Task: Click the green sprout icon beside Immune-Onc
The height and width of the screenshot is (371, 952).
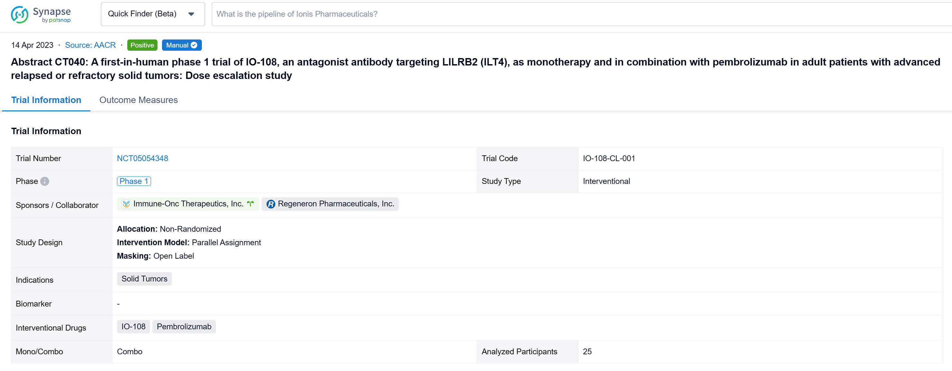Action: click(x=251, y=204)
